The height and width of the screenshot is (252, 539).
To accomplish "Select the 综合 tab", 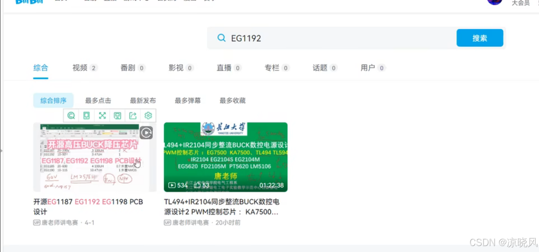I will 41,68.
